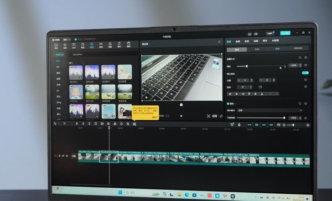332x201 pixels.
Task: Toggle the uniform scale switch
Action: [x=305, y=73]
